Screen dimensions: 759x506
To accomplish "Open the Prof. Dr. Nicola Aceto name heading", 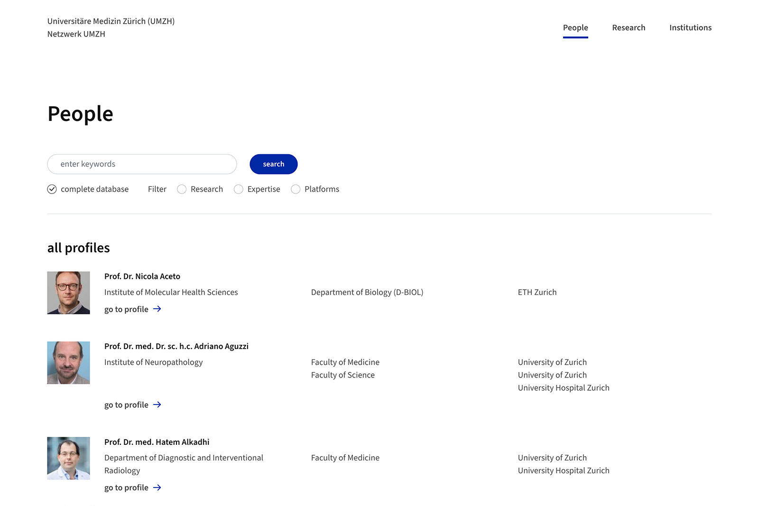I will (x=142, y=276).
